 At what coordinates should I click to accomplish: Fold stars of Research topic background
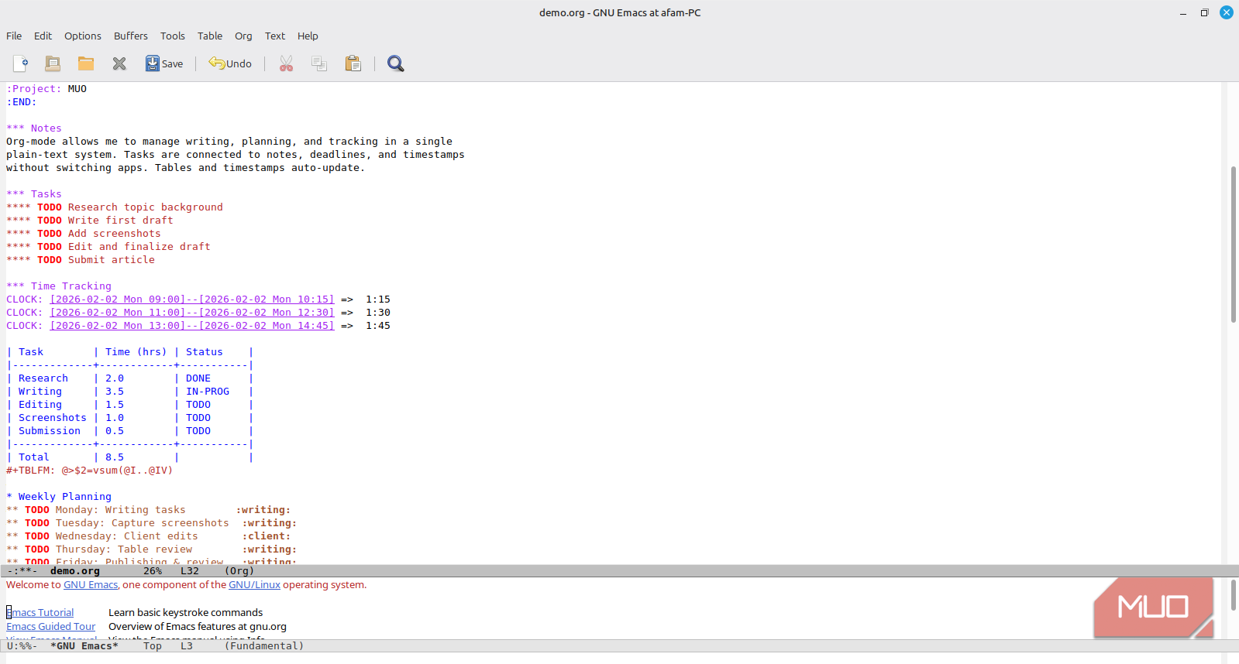19,207
